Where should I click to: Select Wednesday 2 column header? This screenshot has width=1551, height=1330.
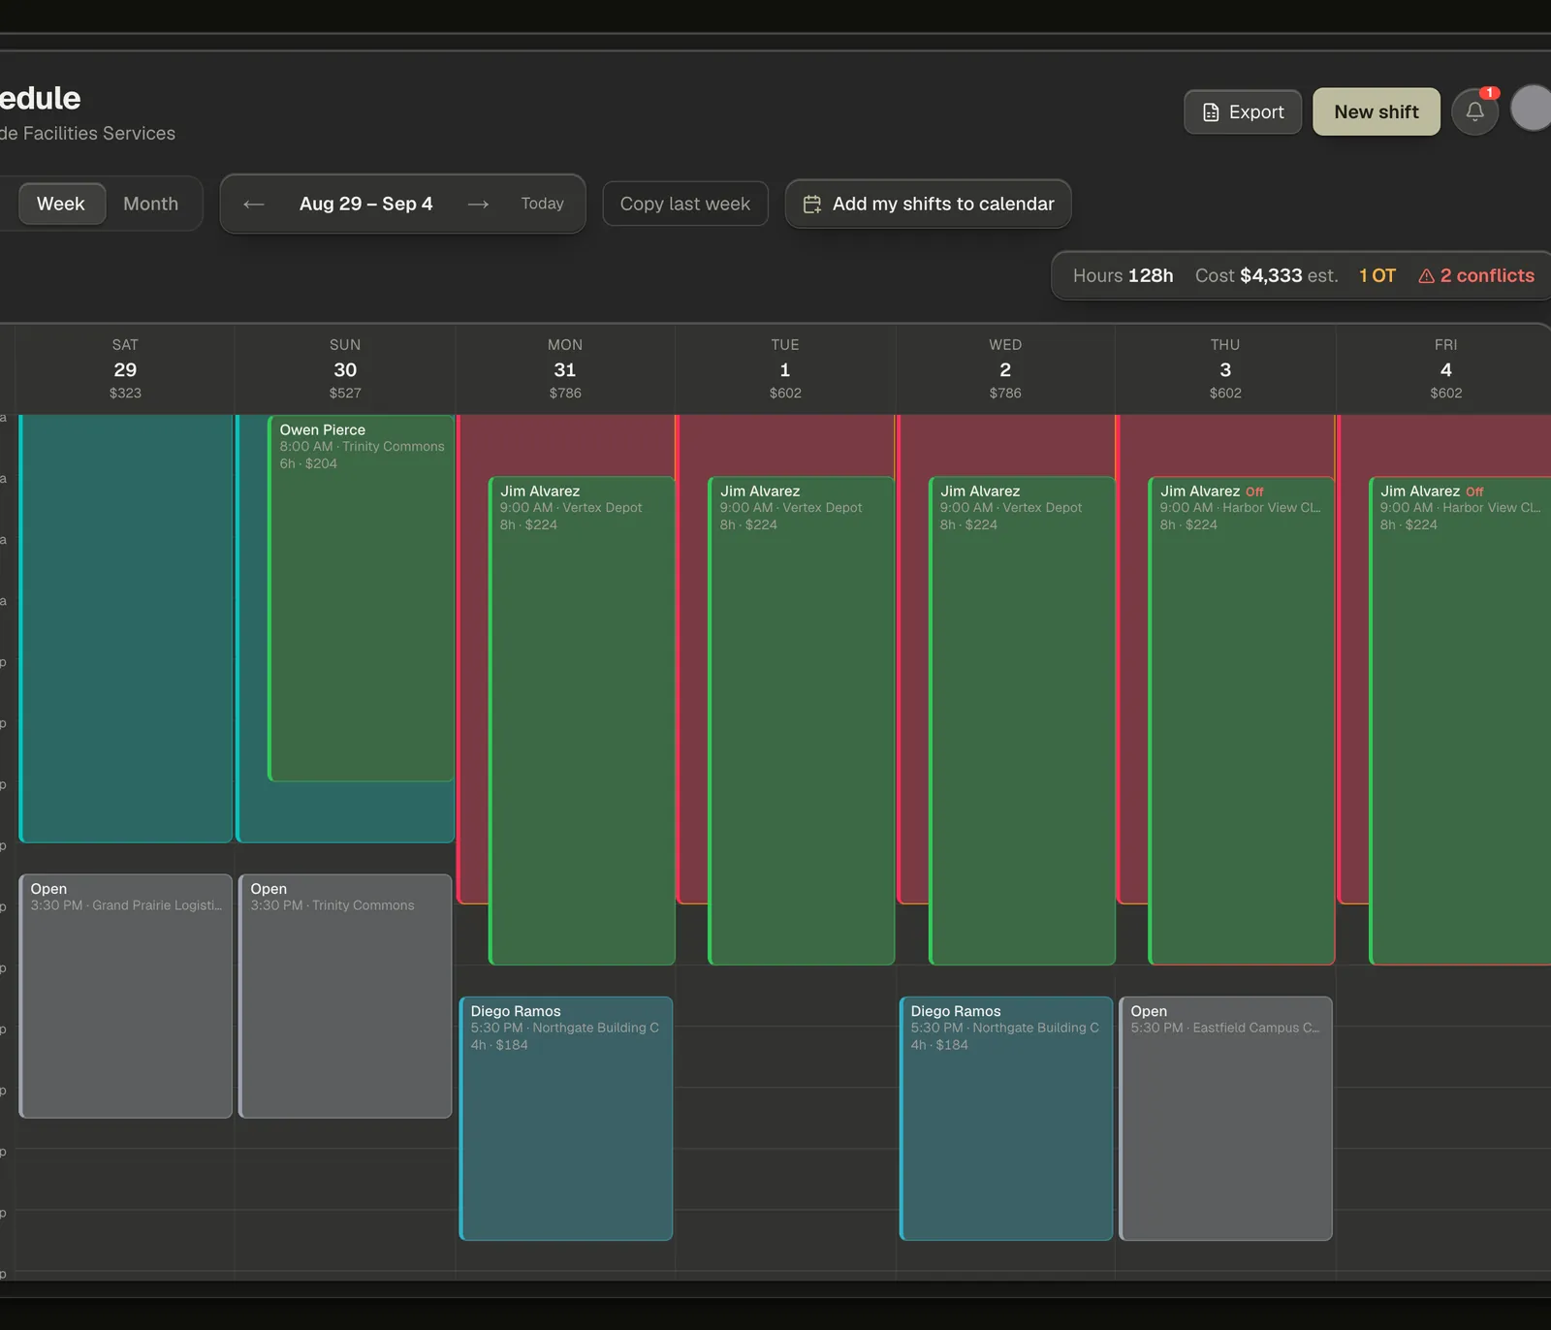[x=1005, y=369]
